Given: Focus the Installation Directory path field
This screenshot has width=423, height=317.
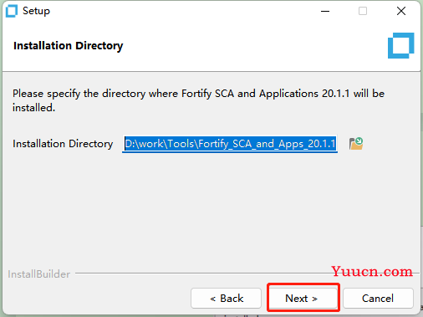Looking at the screenshot, I should click(230, 144).
